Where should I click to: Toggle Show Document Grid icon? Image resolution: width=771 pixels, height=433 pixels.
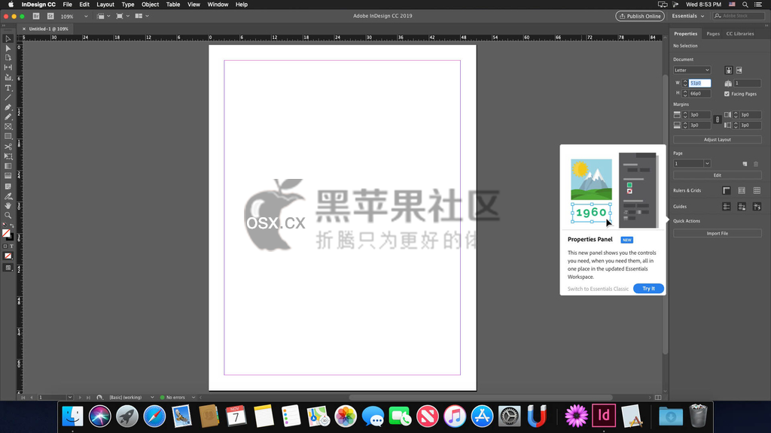click(757, 190)
